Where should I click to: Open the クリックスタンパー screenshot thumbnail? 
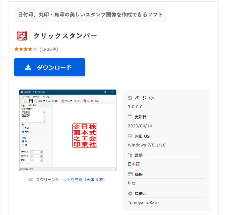coord(68,130)
